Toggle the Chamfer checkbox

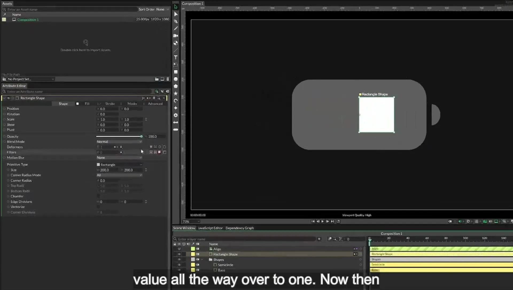point(98,196)
